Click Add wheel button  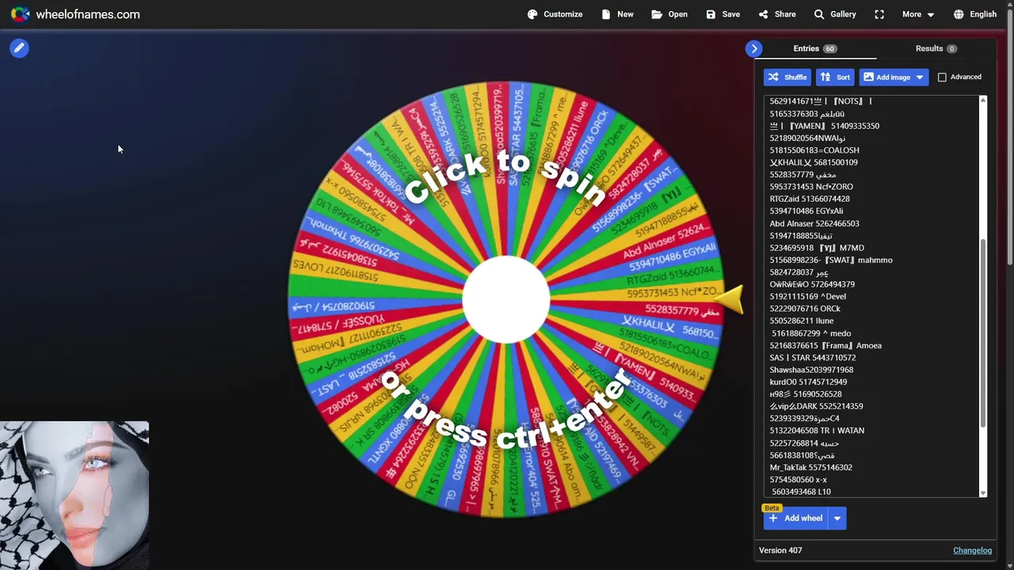(x=795, y=518)
